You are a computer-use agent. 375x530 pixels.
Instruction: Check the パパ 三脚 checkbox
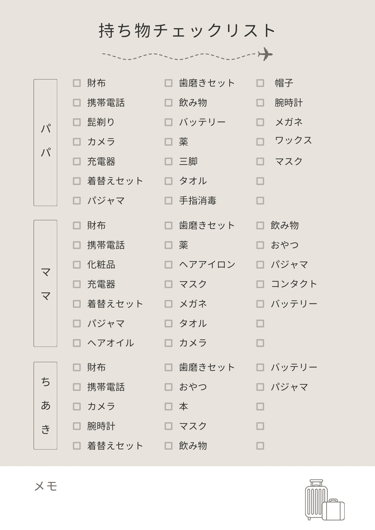tap(168, 161)
